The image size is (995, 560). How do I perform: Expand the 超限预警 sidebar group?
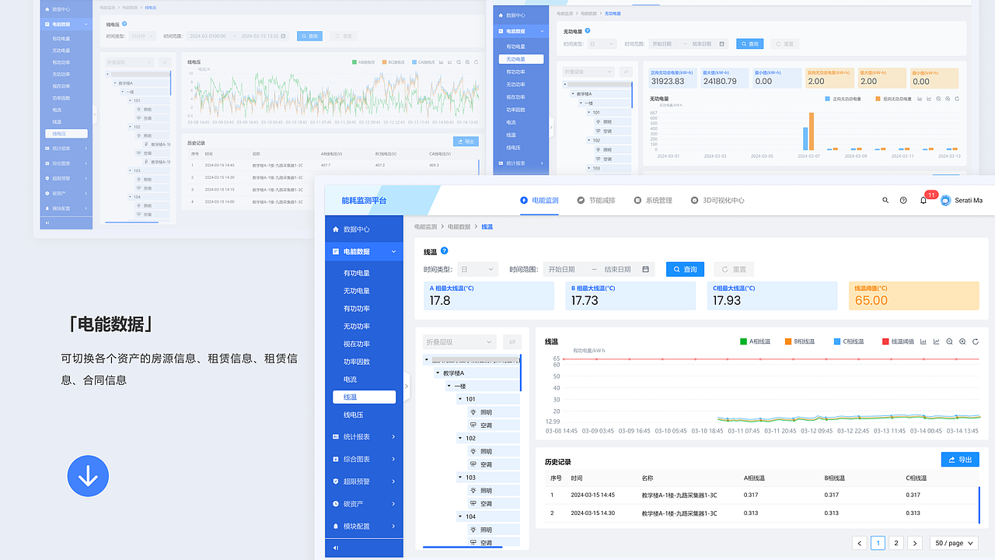[x=364, y=481]
